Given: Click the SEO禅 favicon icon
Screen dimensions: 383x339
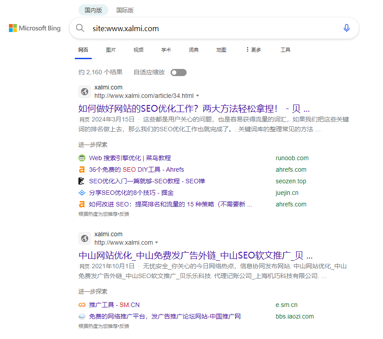Looking at the screenshot, I should 81,181.
